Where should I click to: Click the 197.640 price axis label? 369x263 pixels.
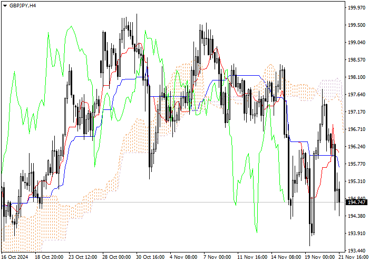(x=356, y=95)
